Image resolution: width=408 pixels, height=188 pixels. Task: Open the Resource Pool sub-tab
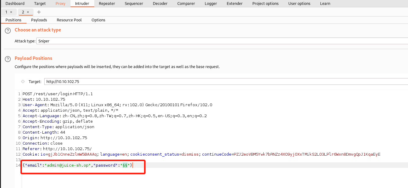tap(69, 20)
